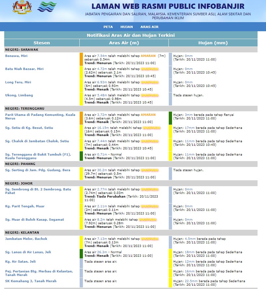Click the Stesen column header
The width and height of the screenshot is (266, 289).
click(x=42, y=43)
